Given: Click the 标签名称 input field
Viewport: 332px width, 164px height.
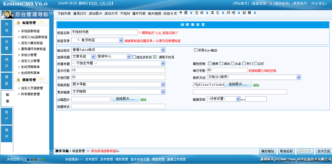Looking at the screenshot, I should (104, 32).
